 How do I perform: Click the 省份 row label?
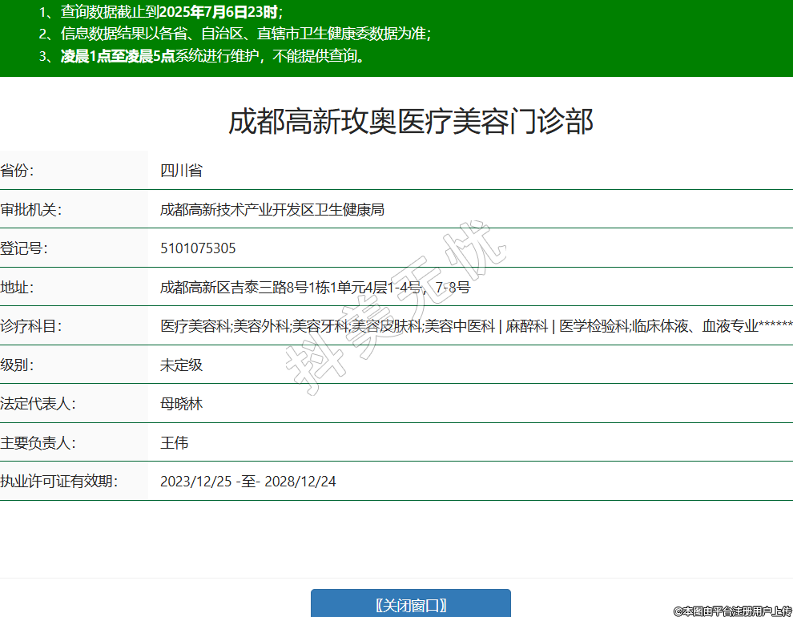click(18, 170)
